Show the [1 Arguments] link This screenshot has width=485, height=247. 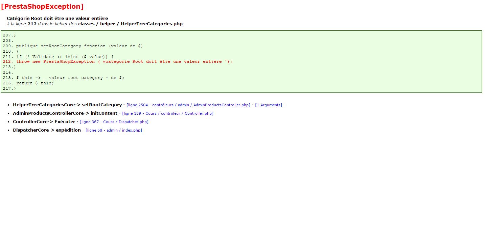click(x=269, y=105)
